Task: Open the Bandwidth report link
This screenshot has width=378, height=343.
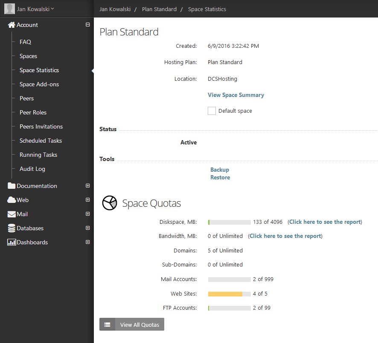Action: [285, 236]
